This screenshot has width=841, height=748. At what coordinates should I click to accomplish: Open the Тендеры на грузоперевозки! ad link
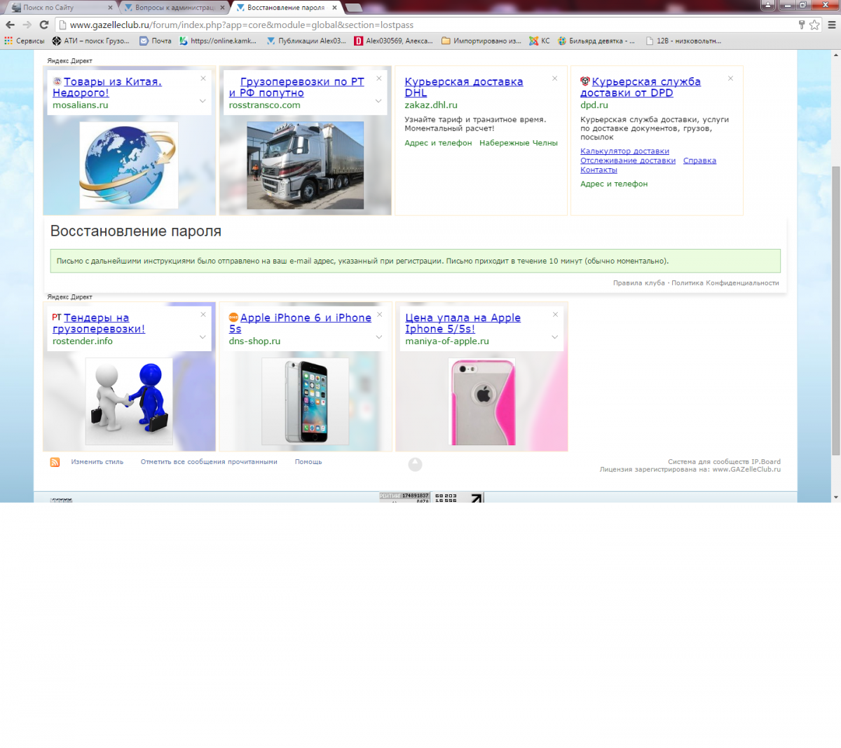coord(99,323)
